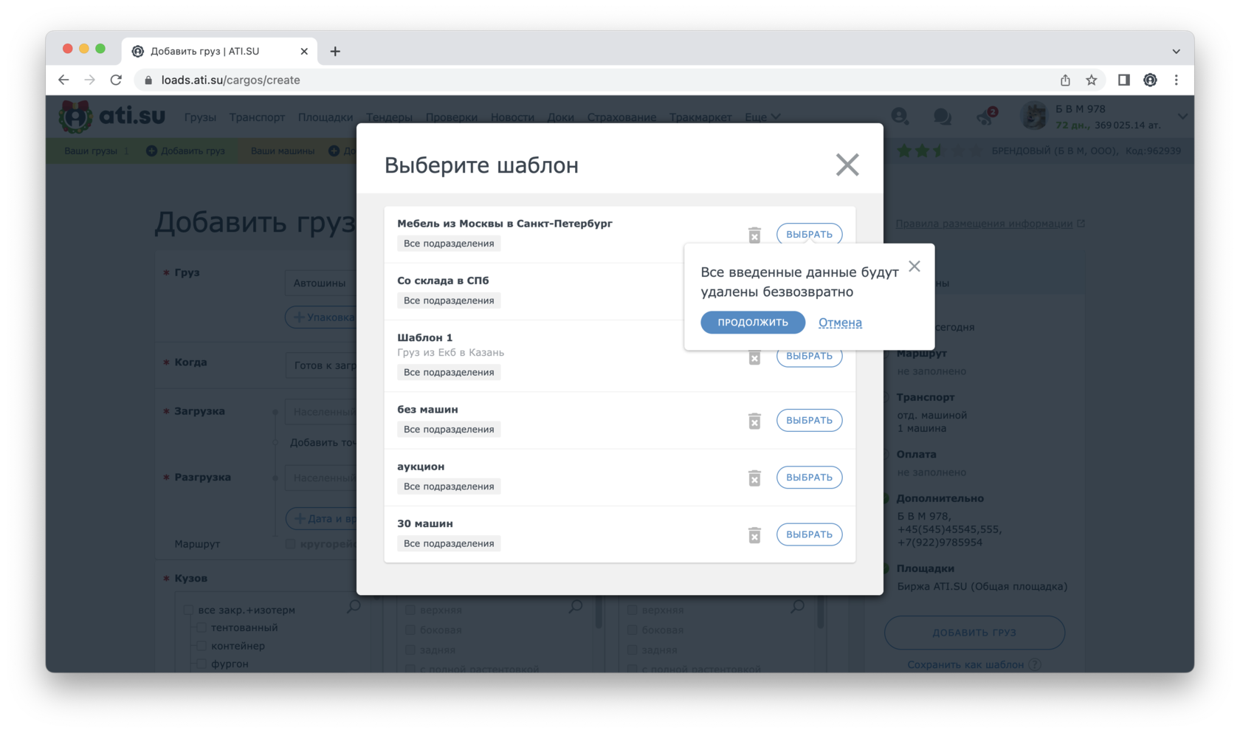The width and height of the screenshot is (1240, 733).
Task: Open the support agent icon
Action: coord(900,117)
